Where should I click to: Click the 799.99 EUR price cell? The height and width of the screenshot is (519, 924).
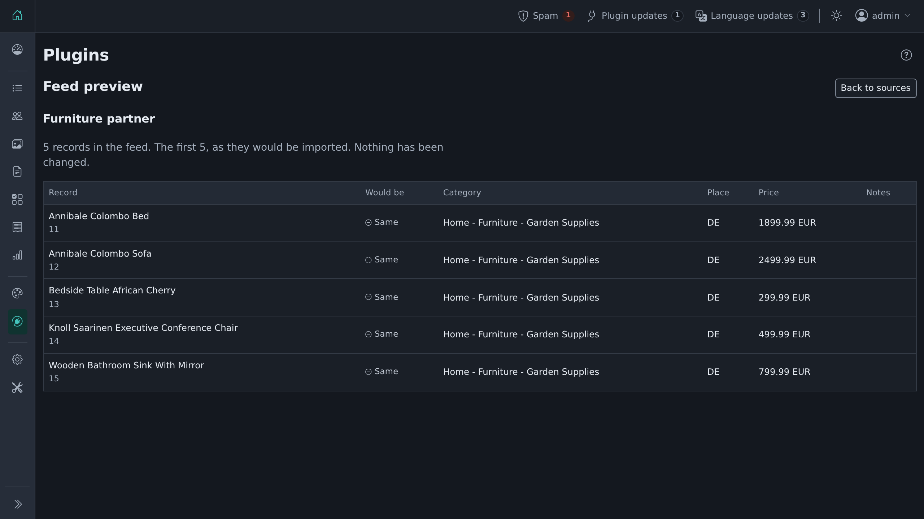[784, 372]
